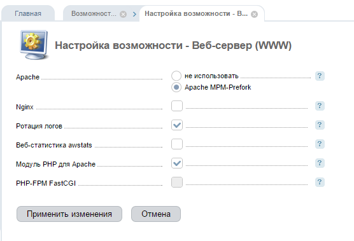Click the breadcrumb arrow between tabs
The image size is (354, 241).
(134, 15)
